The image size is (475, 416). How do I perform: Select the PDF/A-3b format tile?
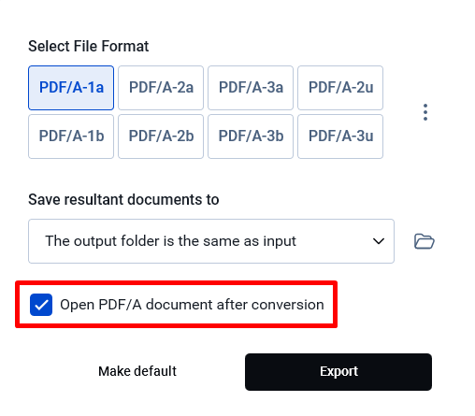[x=251, y=136]
